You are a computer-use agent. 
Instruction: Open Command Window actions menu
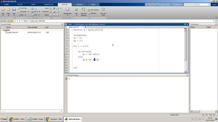coord(187,75)
